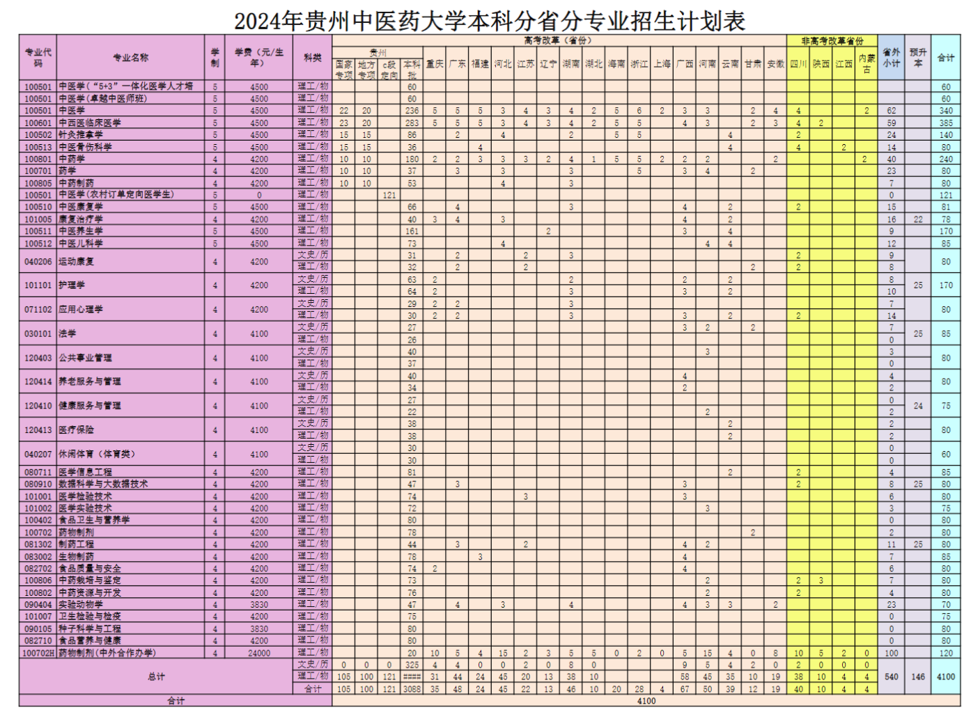Click the 云南 province header
Screen dimensions: 980x717
coord(730,64)
